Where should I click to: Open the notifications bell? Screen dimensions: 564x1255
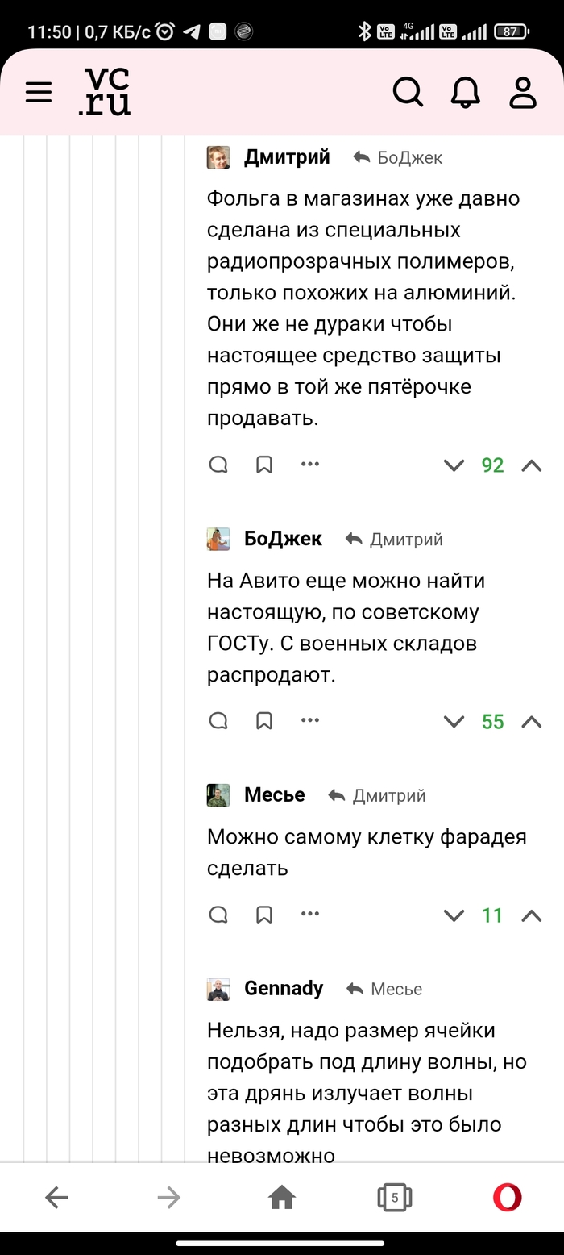[x=465, y=93]
